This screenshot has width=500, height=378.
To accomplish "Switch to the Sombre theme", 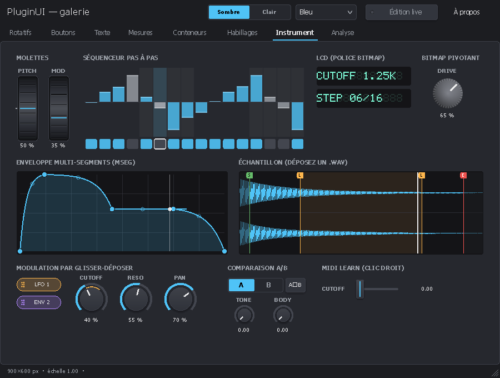I will point(229,12).
